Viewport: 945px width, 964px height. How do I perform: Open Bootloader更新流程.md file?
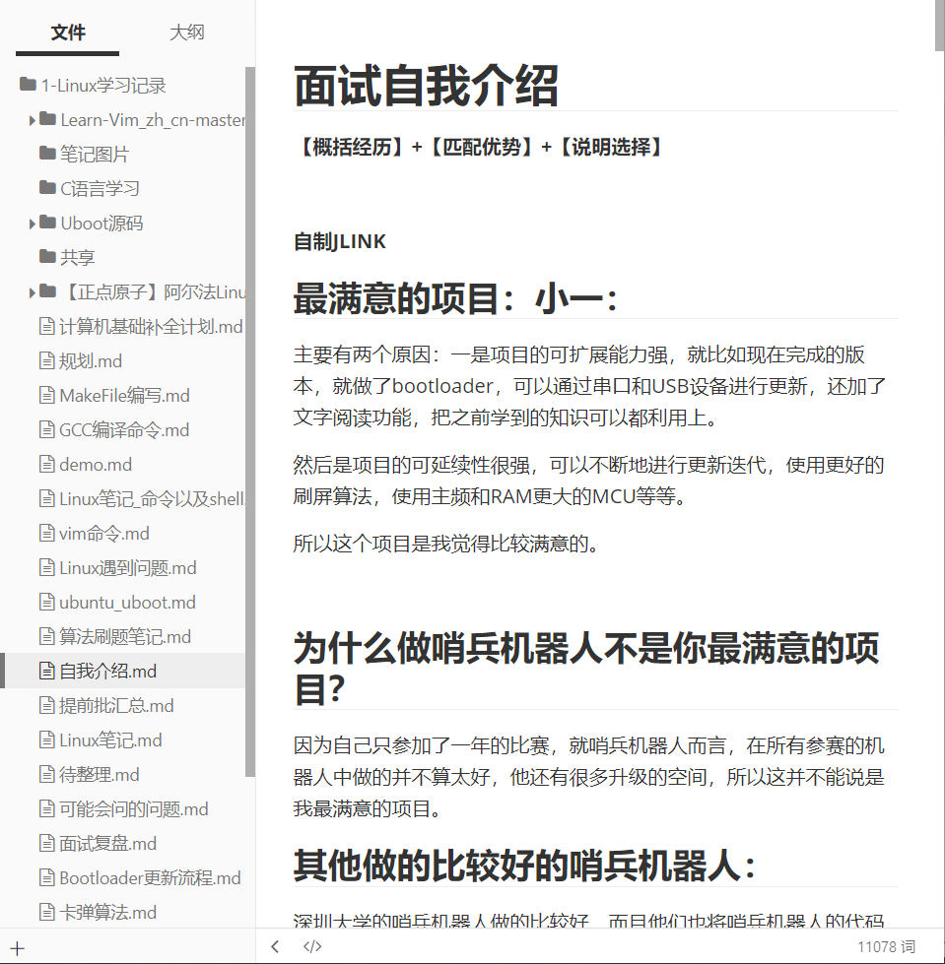(150, 877)
